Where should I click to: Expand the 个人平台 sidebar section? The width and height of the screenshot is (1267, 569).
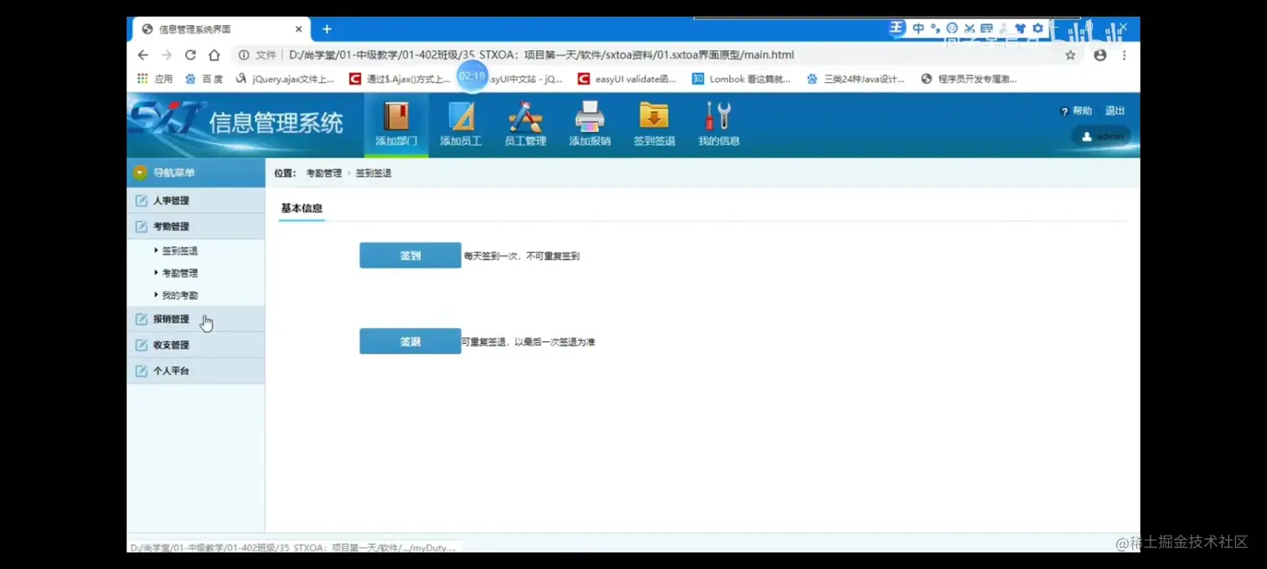(x=196, y=371)
